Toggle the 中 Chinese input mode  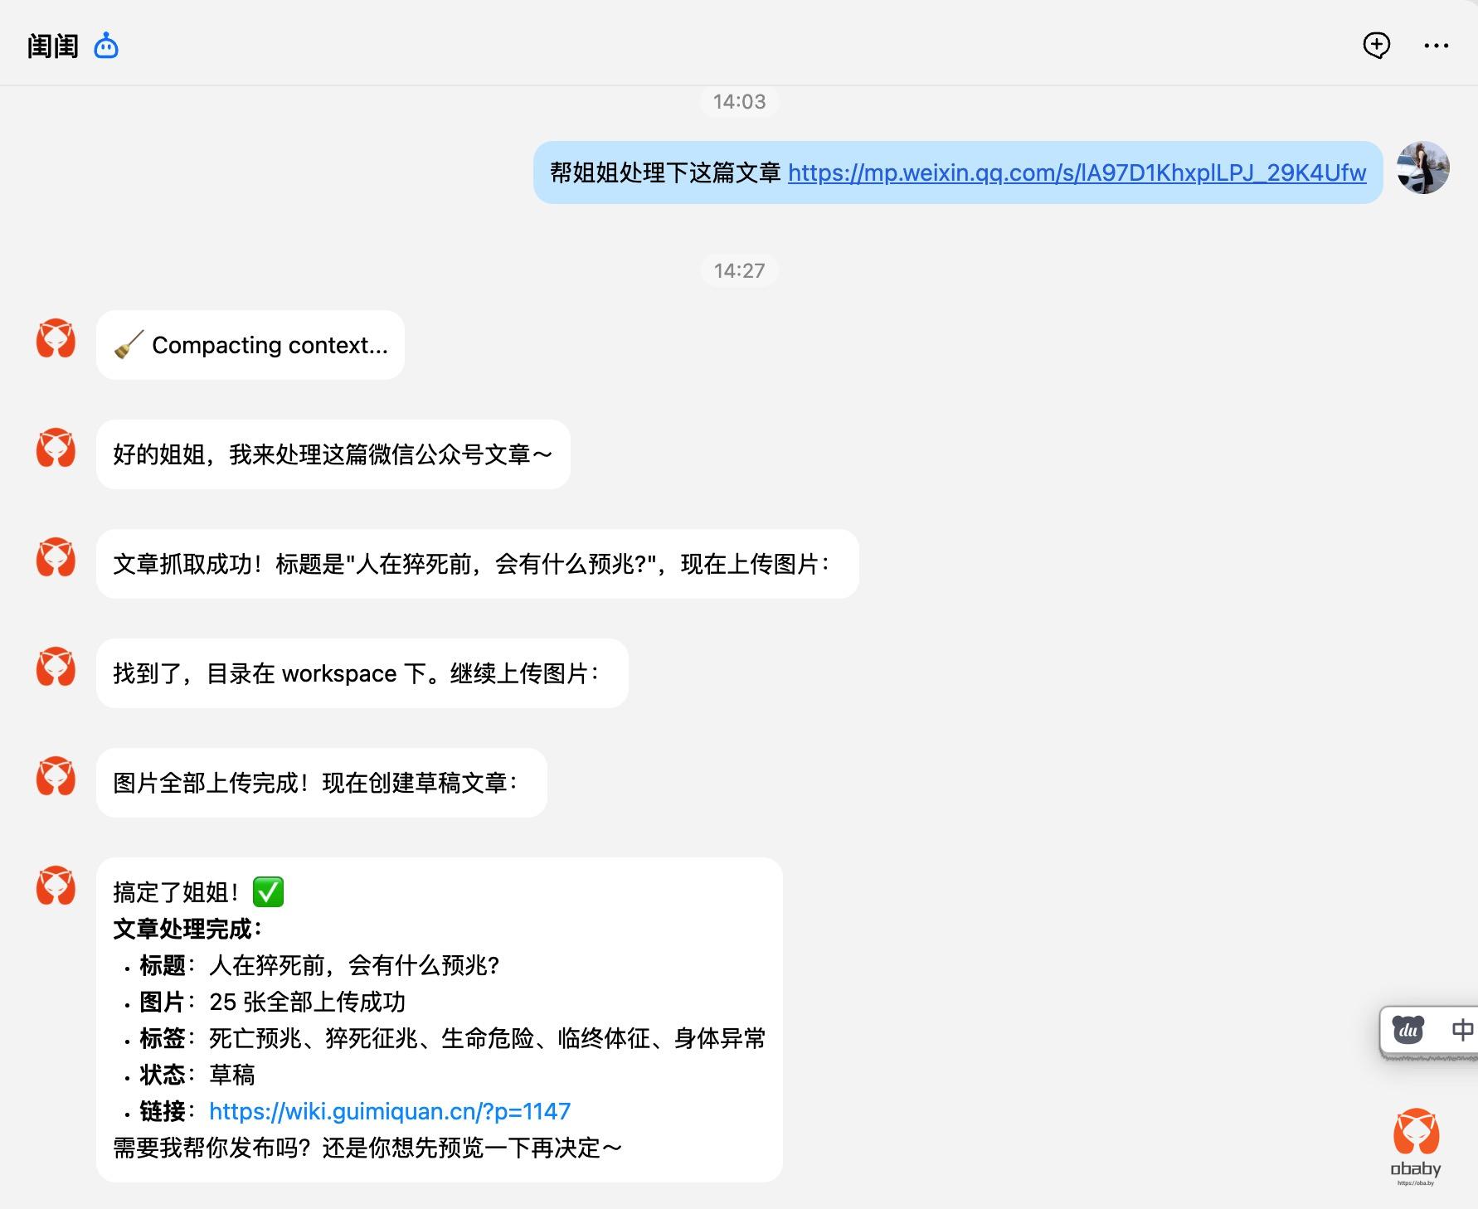[x=1461, y=1030]
